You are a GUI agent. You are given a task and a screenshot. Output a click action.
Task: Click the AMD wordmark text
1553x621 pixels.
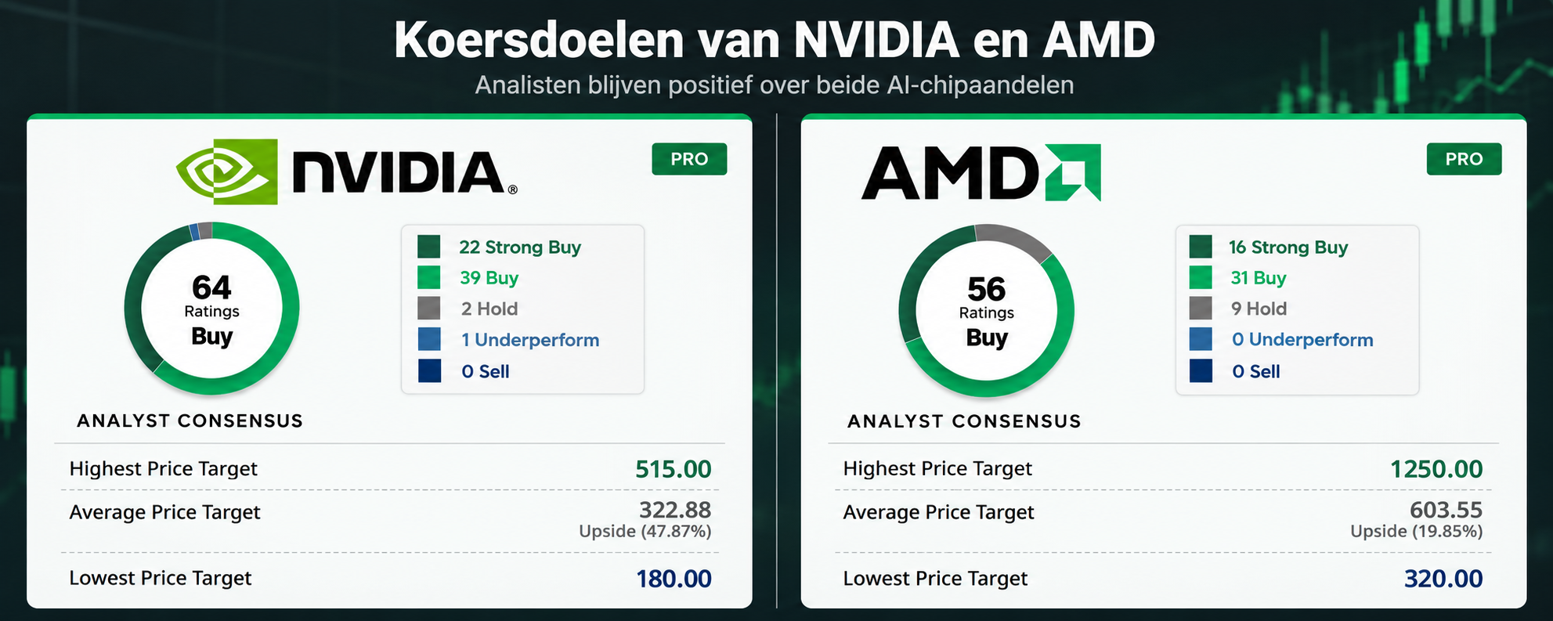click(x=950, y=173)
